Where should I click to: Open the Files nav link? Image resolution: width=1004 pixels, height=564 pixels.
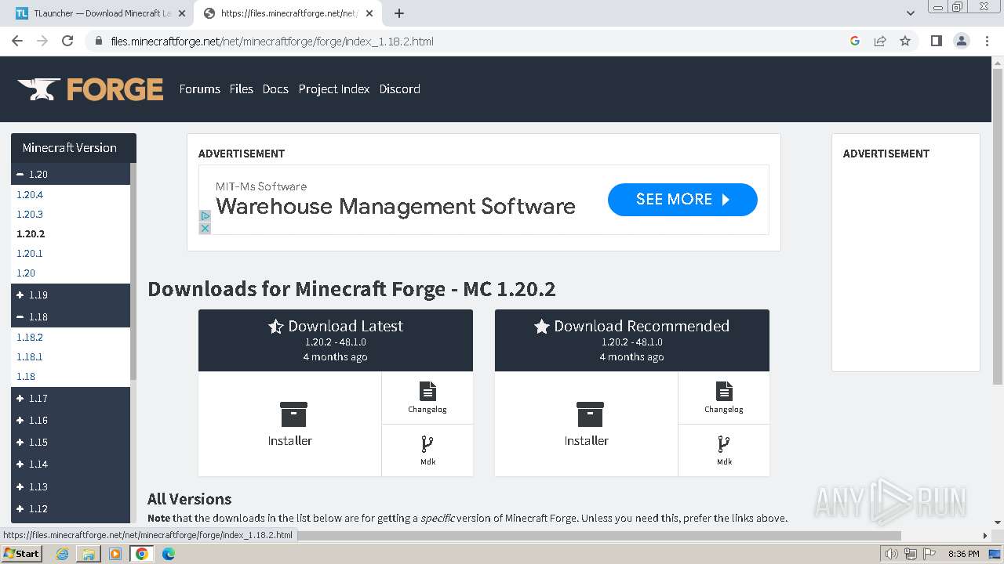241,89
